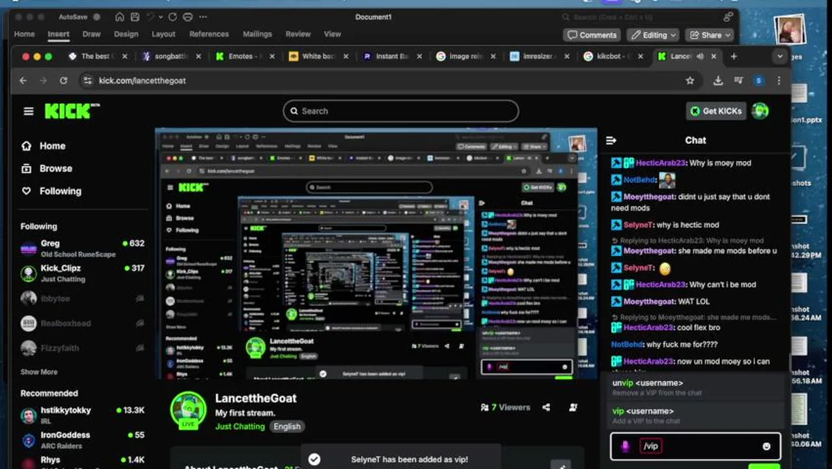Viewport: 832px width, 469px height.
Task: Open browser media control icon
Action: (x=738, y=81)
